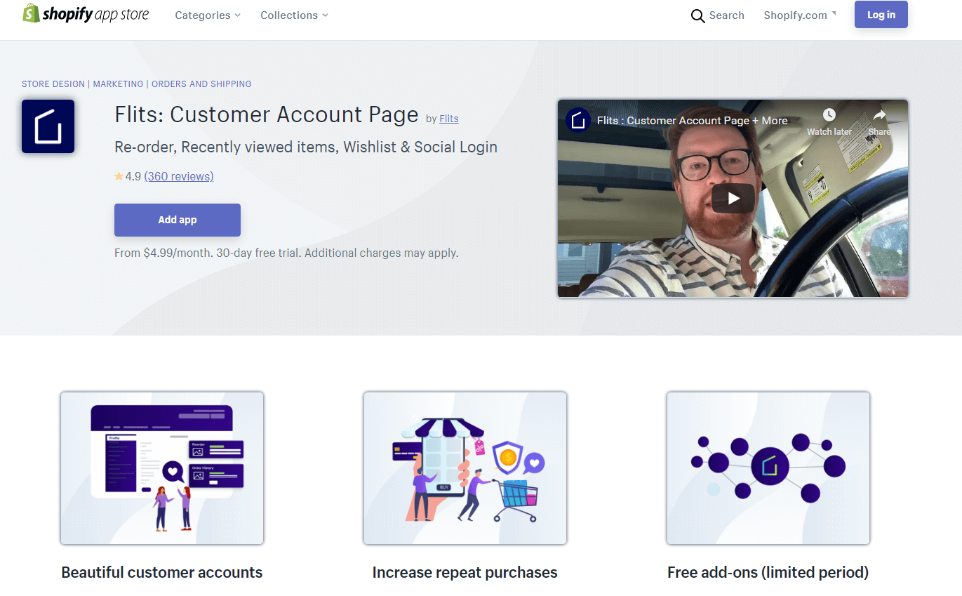
Task: Click 'Free add-ons (limited period)' heading
Action: point(768,573)
